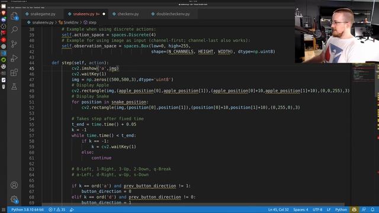Screen dimensions: 379x213
Task: Click '# Takes step after fixed time' comment
Action: coord(108,118)
